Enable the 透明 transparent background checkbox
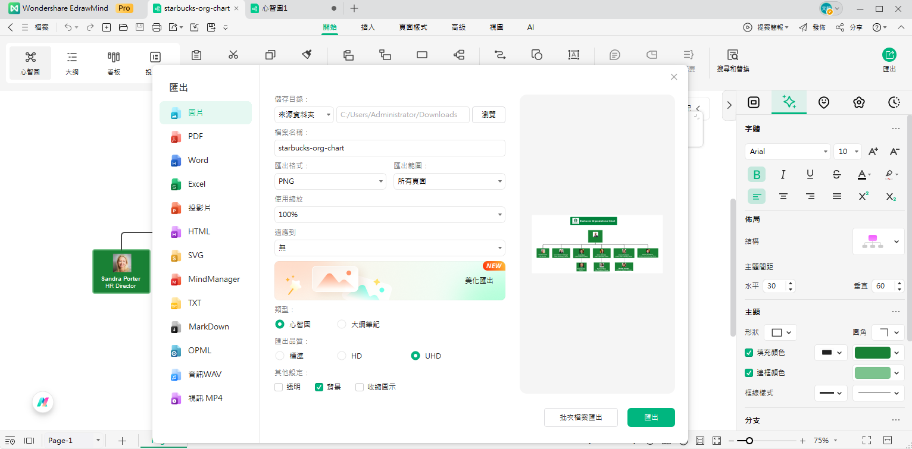912x449 pixels. 278,387
